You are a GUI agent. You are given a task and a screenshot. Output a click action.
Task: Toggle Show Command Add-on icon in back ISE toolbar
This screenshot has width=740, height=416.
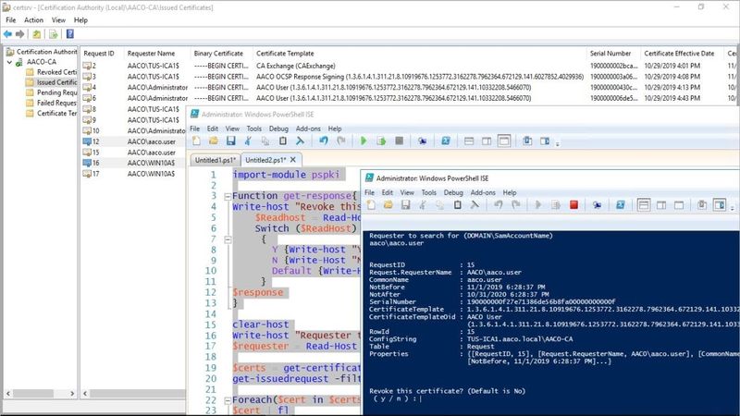545,141
